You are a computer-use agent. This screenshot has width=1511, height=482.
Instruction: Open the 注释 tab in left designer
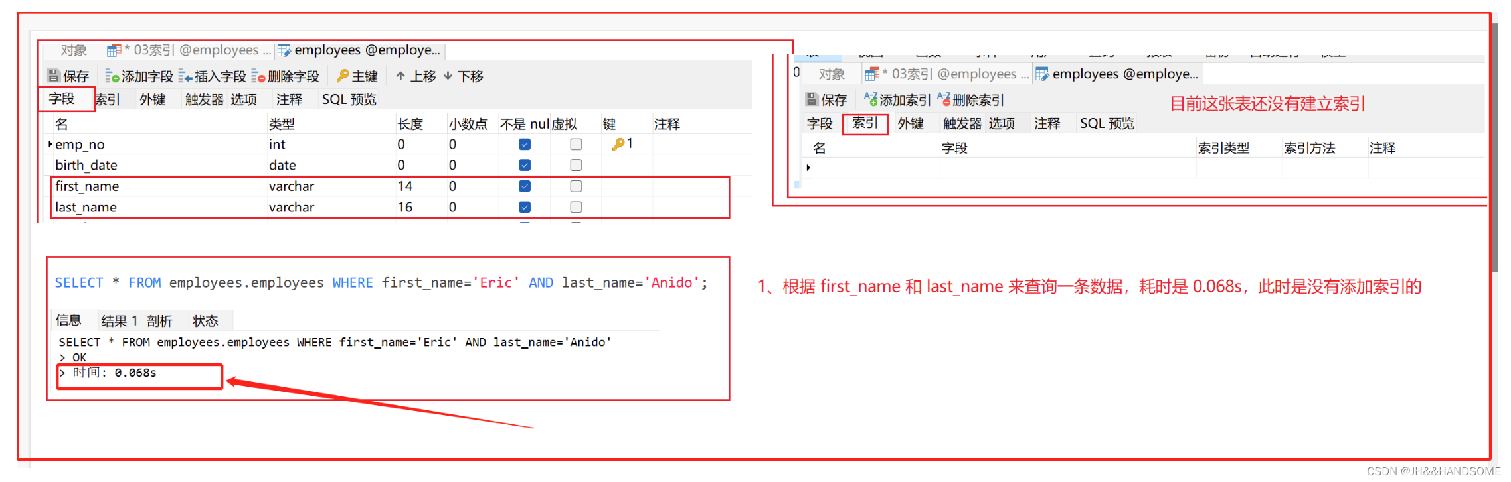point(289,99)
